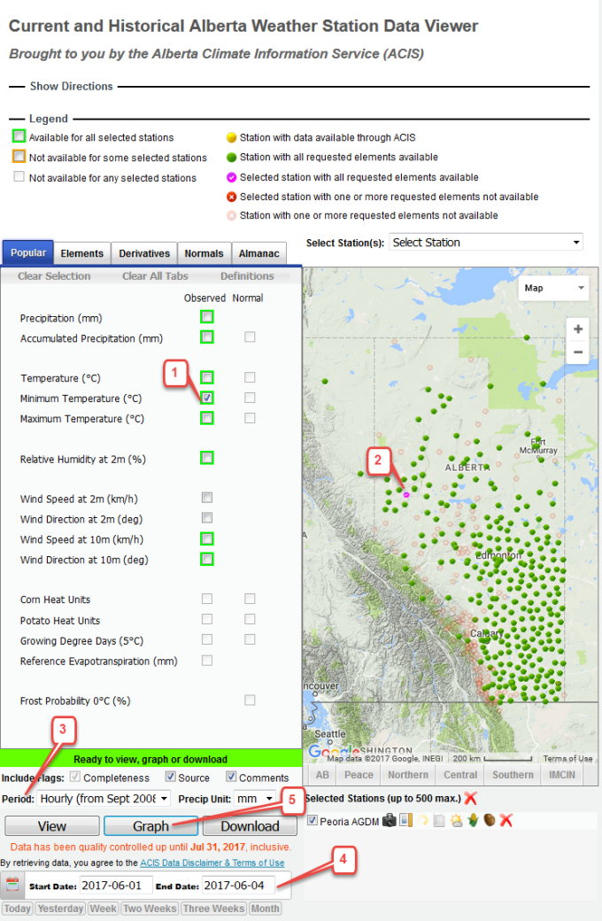
Task: Select the Central region tab
Action: click(460, 775)
